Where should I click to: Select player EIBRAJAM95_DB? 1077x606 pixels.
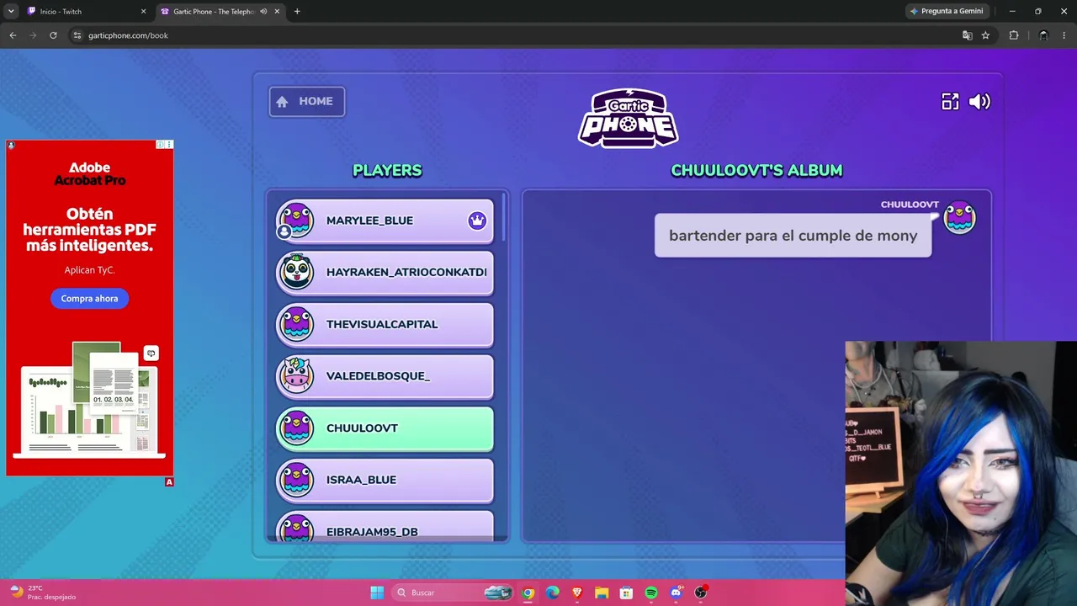(x=385, y=527)
